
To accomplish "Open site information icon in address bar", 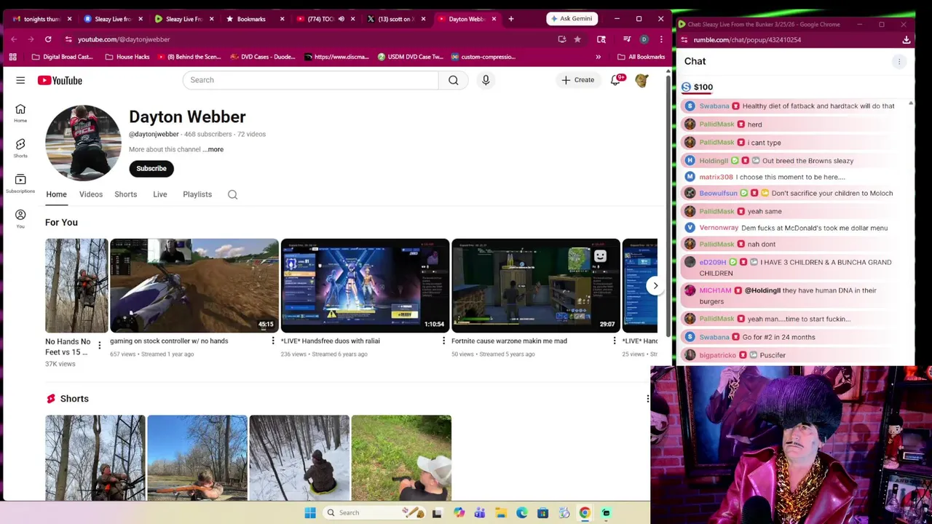I will (68, 39).
